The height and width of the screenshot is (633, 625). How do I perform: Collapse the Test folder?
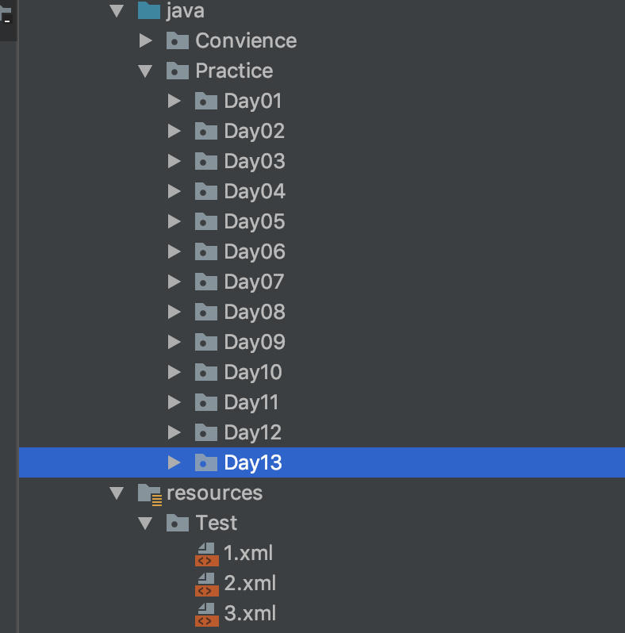pos(145,524)
